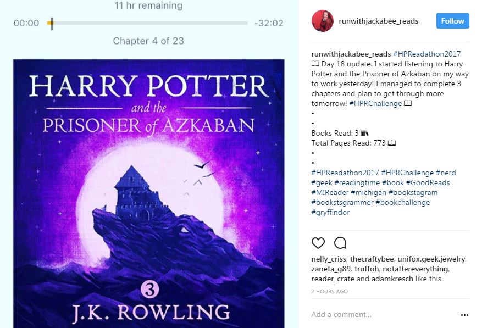This screenshot has width=482, height=328.
Task: Open the #HPReadathon2017 hashtag in caption
Action: [x=426, y=54]
